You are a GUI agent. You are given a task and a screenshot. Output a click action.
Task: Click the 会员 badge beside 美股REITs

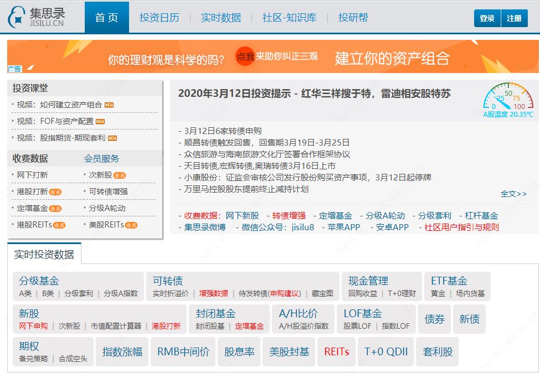pyautogui.click(x=131, y=225)
